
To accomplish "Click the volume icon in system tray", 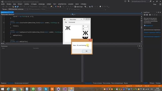I will point(149,89).
